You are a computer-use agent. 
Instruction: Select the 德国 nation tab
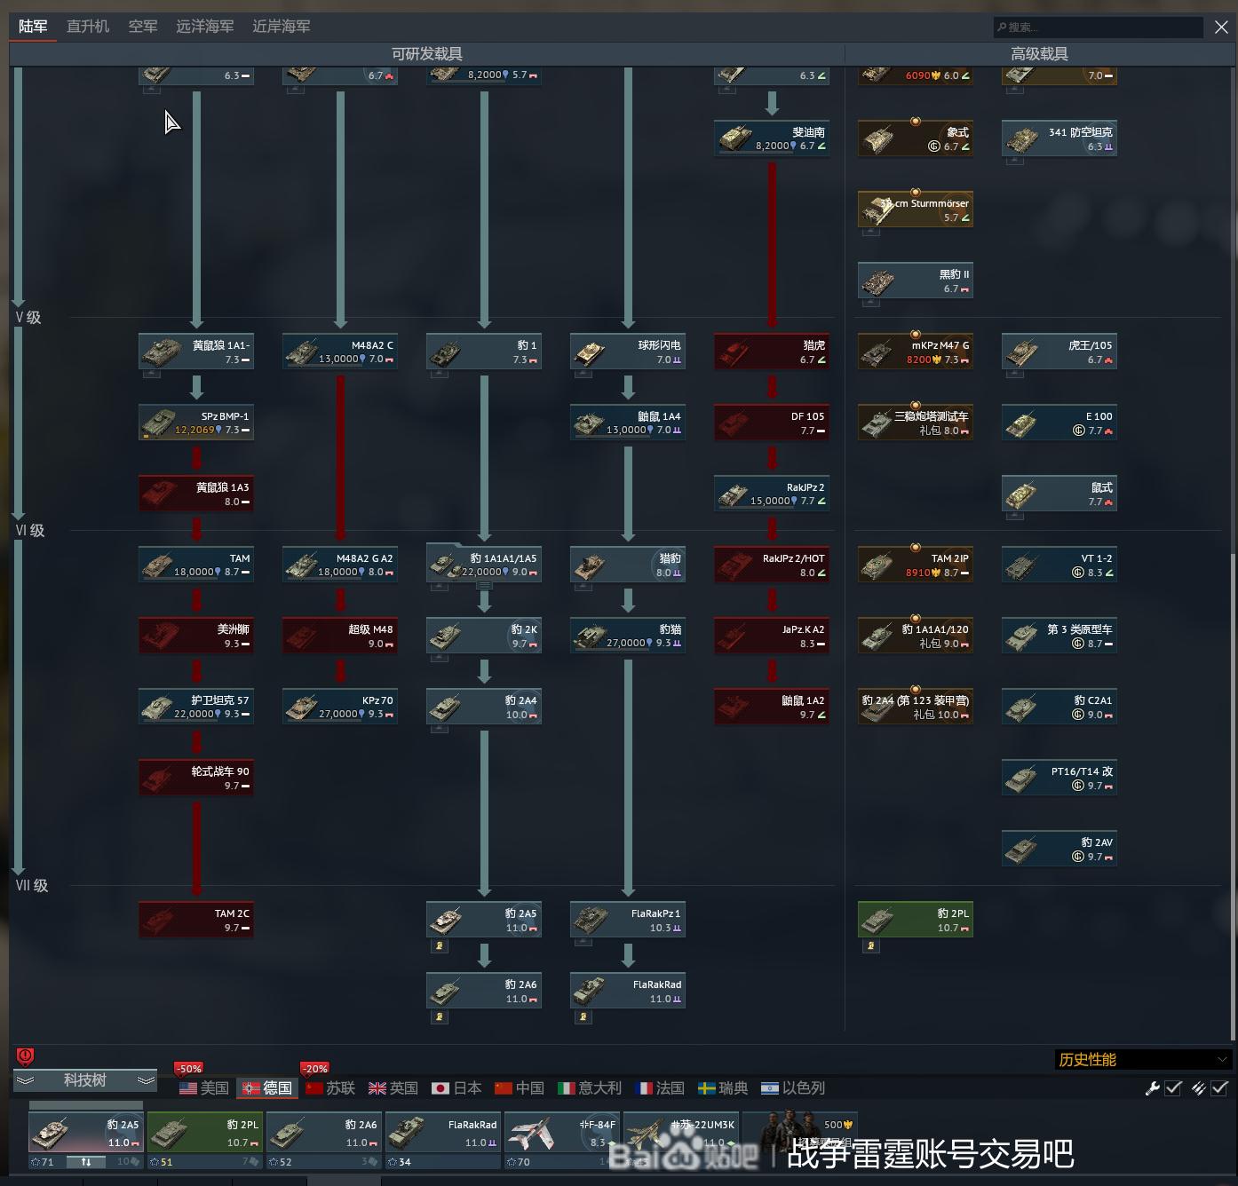[x=267, y=1088]
